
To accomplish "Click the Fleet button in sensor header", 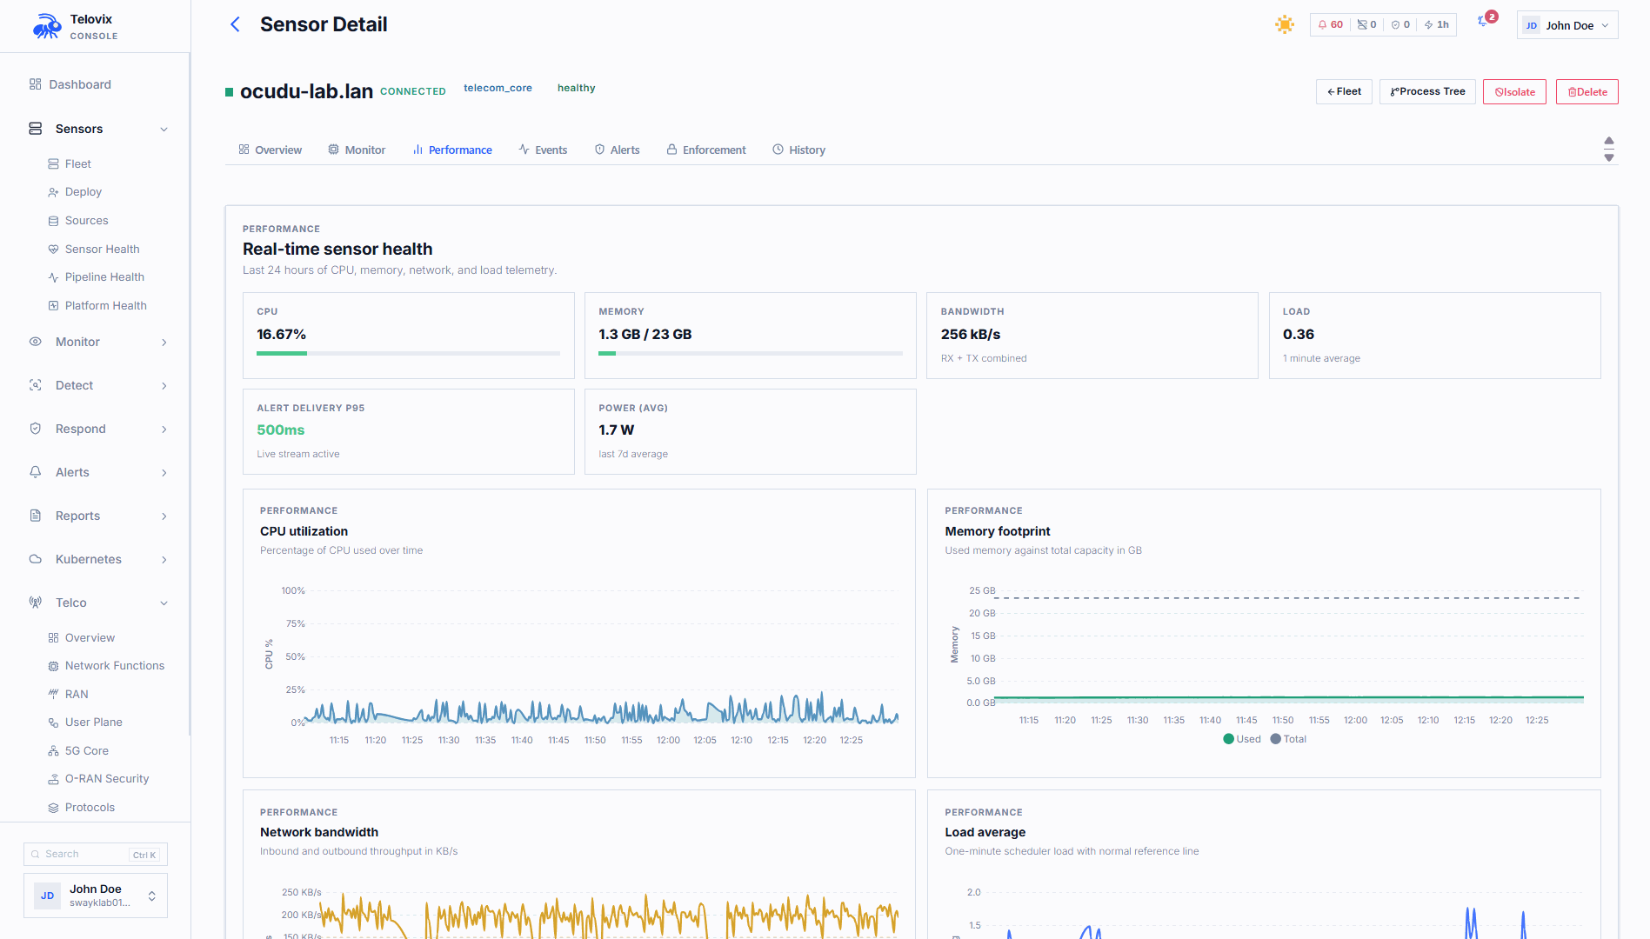I will [x=1344, y=91].
